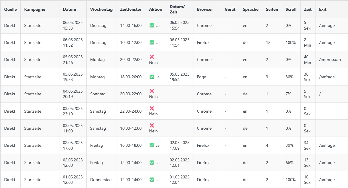The width and height of the screenshot is (348, 188).
Task: Click green check in 02.05.2025 17:08 row
Action: [x=152, y=146]
